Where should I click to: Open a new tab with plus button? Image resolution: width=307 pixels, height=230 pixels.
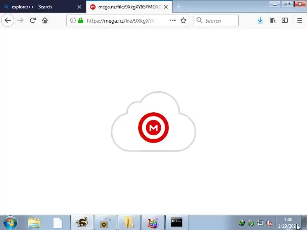point(179,7)
